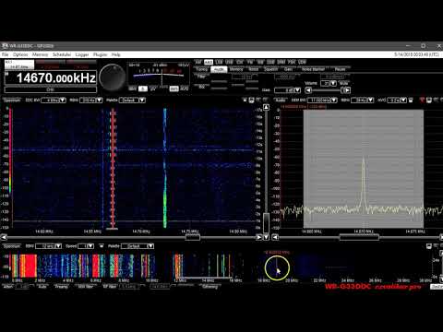Select AMS demodulation mode
The image size is (443, 332).
point(209,62)
